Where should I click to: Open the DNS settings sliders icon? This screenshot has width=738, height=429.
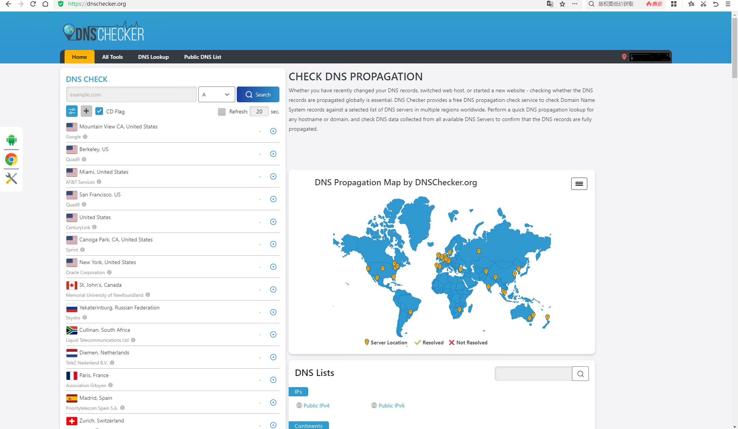72,111
